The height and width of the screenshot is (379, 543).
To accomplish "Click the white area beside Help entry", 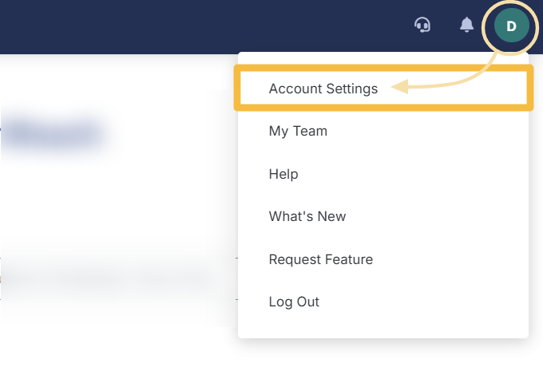I will 415,174.
